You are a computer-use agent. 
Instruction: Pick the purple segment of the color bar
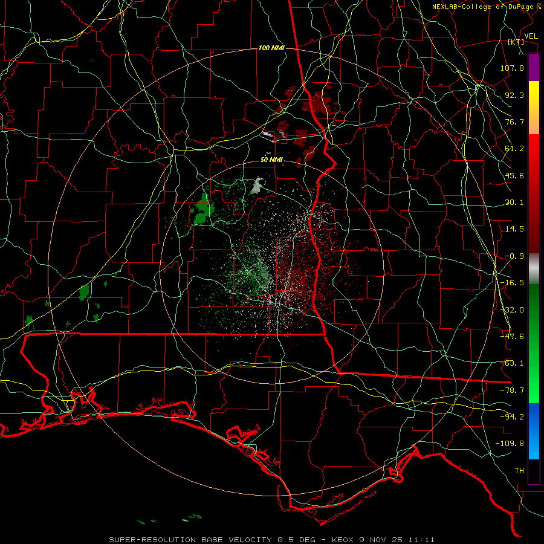(534, 67)
